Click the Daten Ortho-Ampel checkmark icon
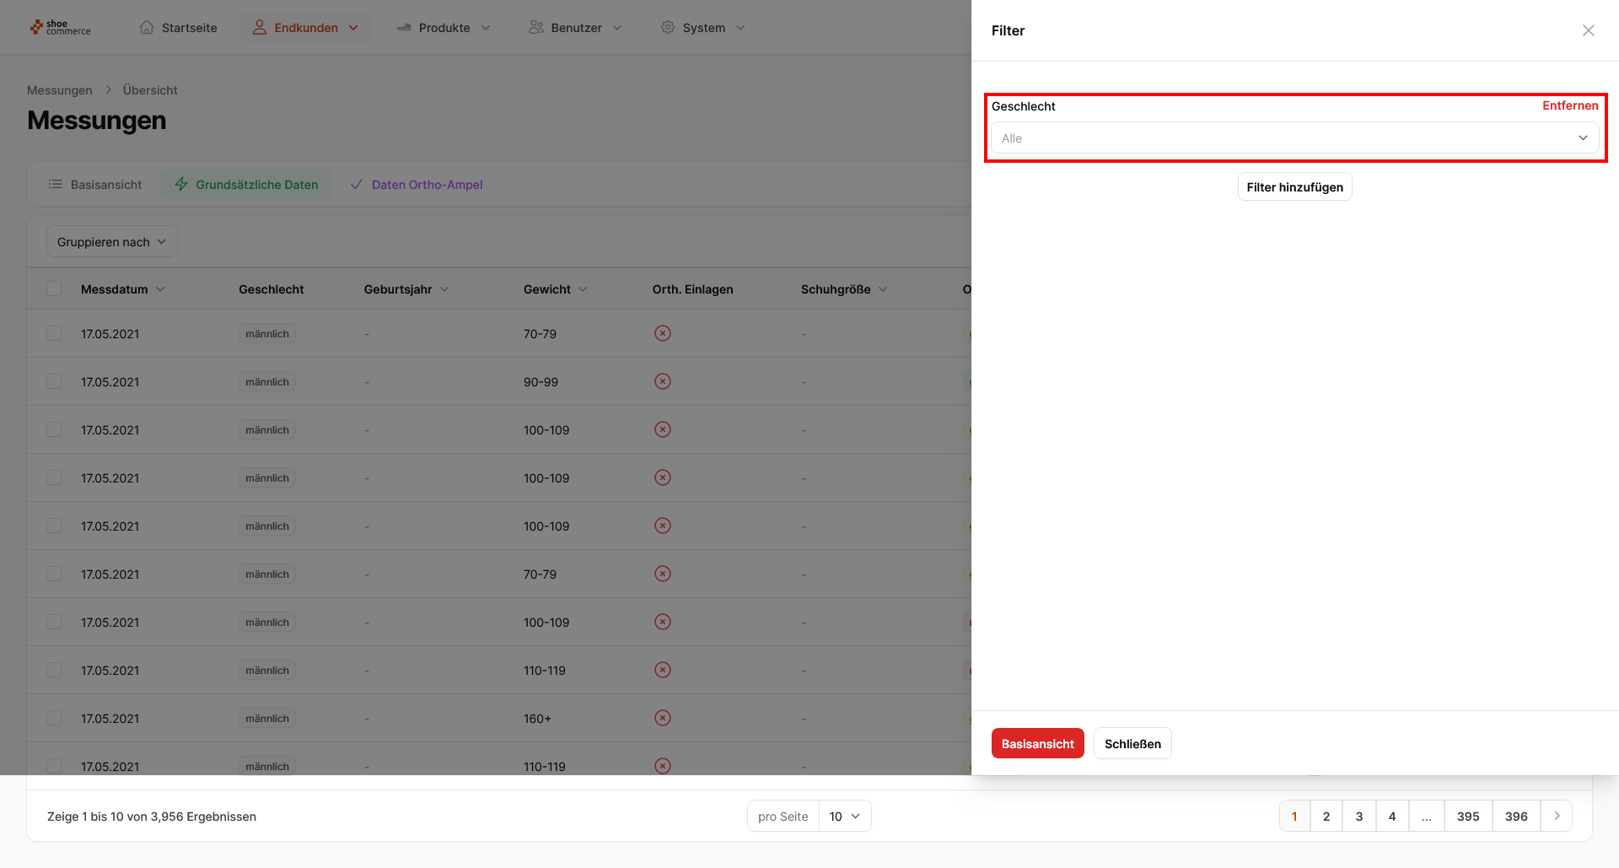1619x868 pixels. click(357, 184)
